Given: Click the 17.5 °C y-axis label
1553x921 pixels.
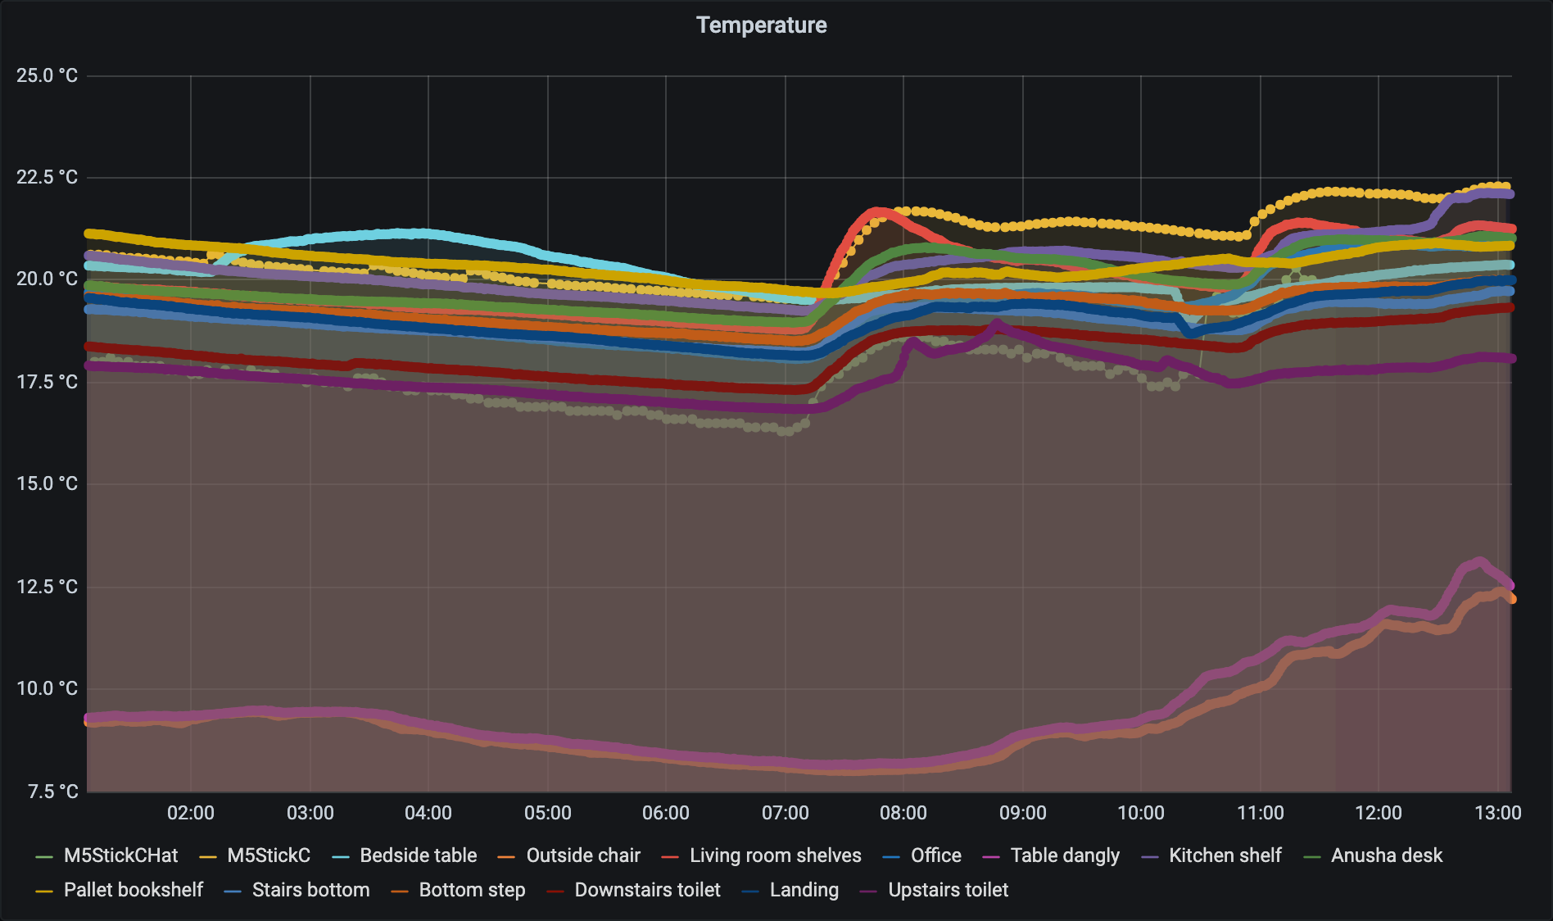Looking at the screenshot, I should click(47, 382).
